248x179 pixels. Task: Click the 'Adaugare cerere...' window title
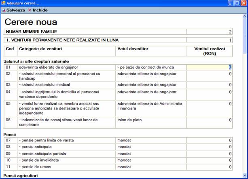(x=23, y=3)
